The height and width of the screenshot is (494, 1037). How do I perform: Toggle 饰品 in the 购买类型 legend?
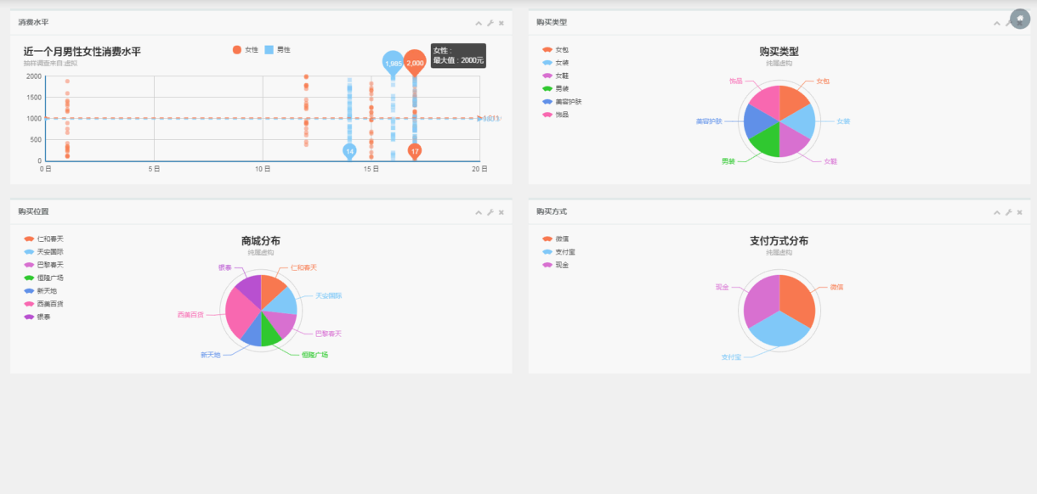tap(556, 114)
